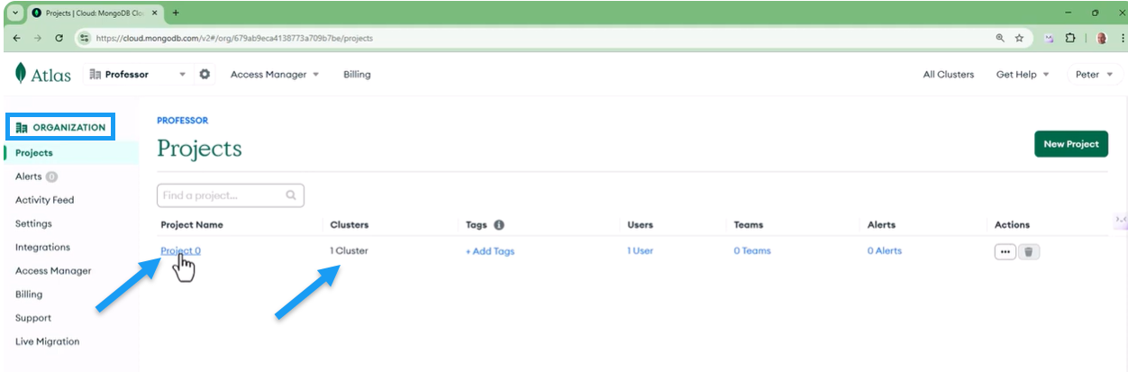Open organization settings gear icon
The image size is (1128, 372).
(x=205, y=74)
